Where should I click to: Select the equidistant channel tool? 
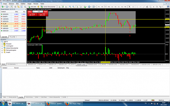[x=147, y=7]
